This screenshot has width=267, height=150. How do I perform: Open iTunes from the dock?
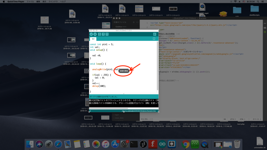(x=106, y=144)
